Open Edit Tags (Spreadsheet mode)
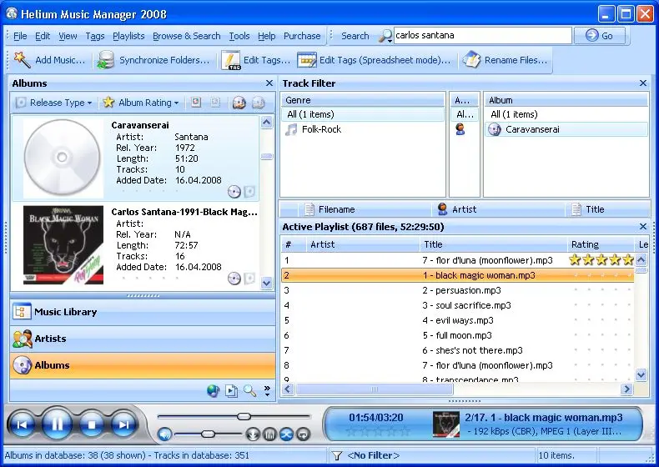 [x=374, y=60]
